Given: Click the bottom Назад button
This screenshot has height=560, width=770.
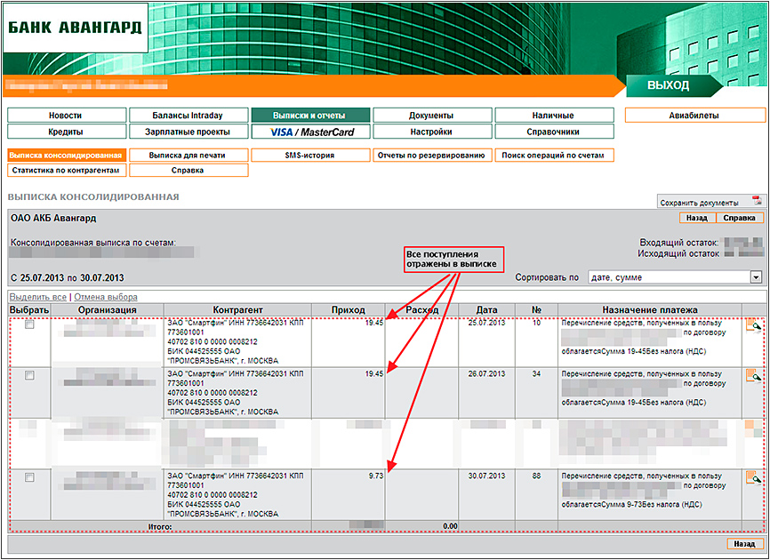Looking at the screenshot, I should (x=744, y=544).
